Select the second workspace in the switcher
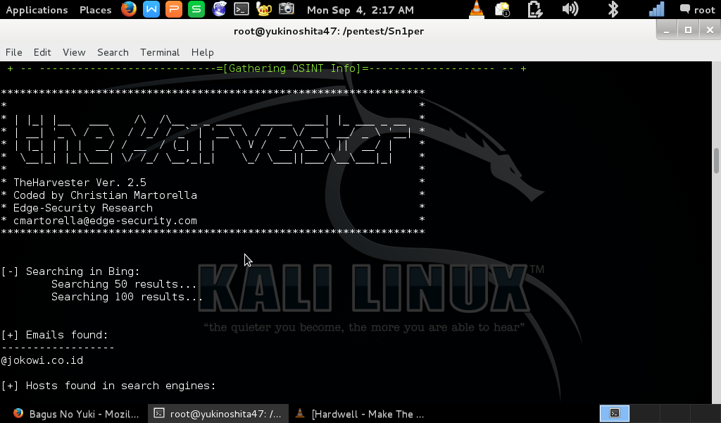 (x=644, y=413)
